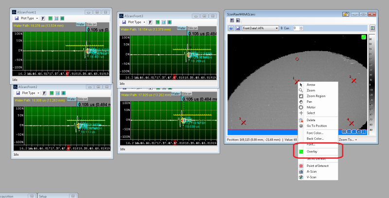Click the green overlay icon on the scan image

pos(363,37)
